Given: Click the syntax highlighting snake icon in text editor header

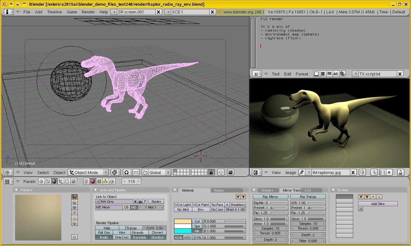Looking at the screenshot, I should pyautogui.click(x=342, y=74).
